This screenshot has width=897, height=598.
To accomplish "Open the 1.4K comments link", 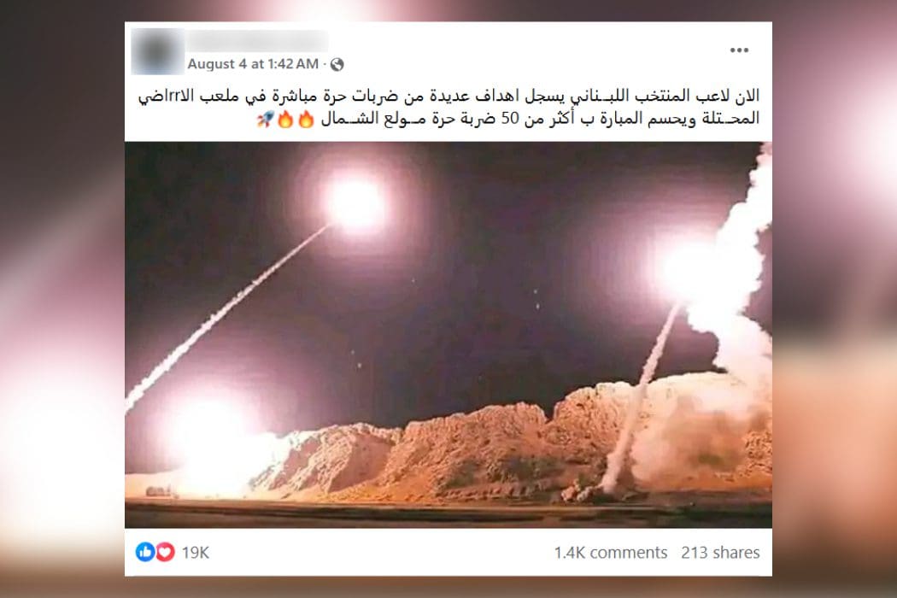I will tap(611, 552).
